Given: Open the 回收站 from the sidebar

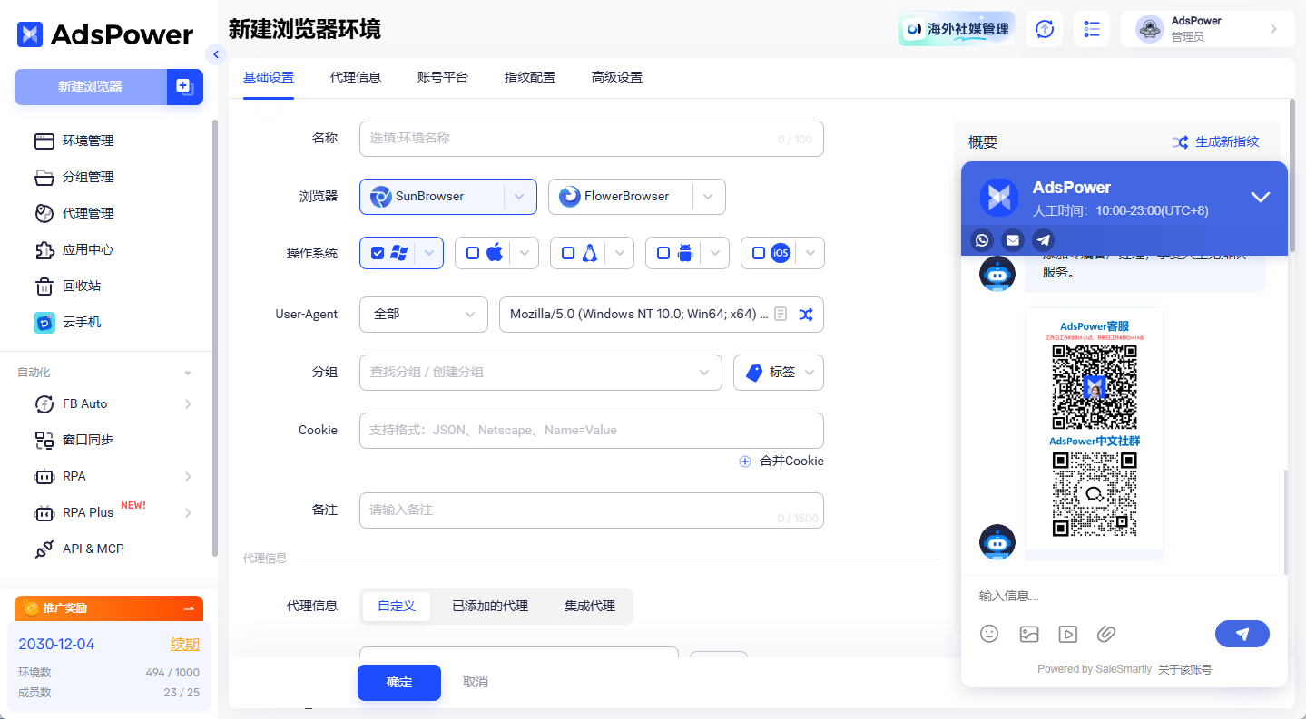Looking at the screenshot, I should click(87, 286).
